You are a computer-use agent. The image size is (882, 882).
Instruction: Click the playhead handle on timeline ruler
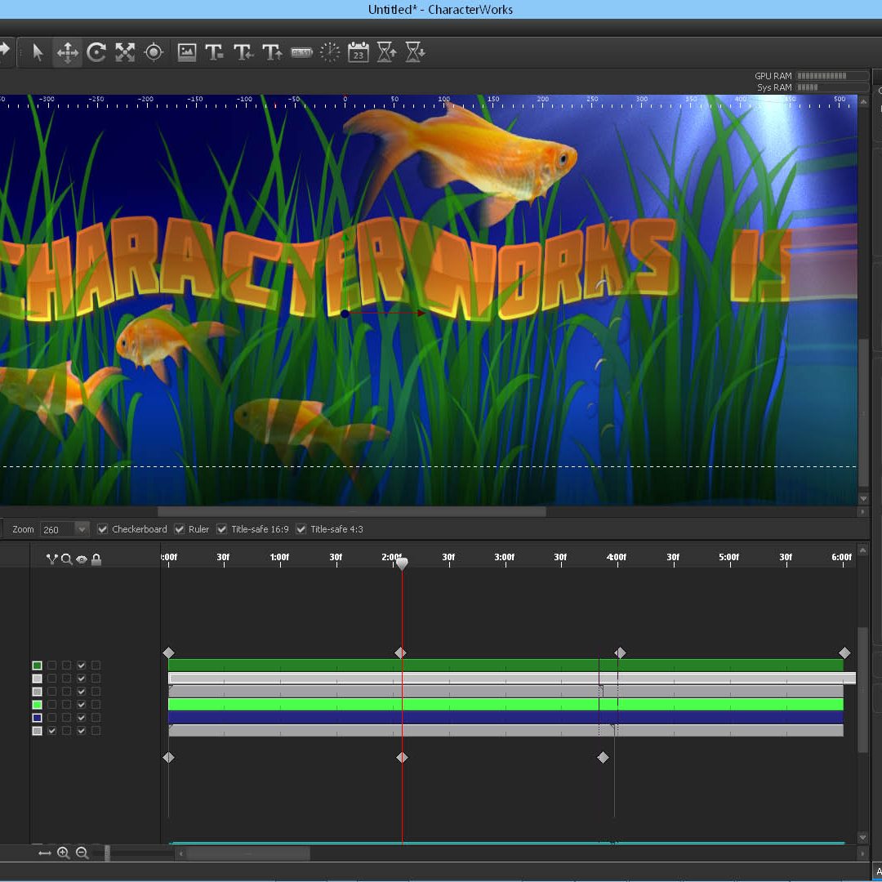coord(401,563)
